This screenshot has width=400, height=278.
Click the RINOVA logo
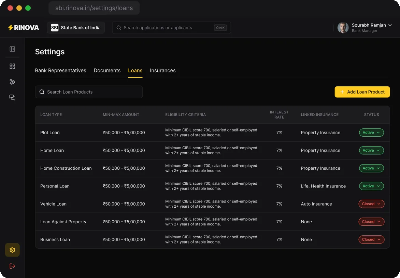pyautogui.click(x=24, y=28)
